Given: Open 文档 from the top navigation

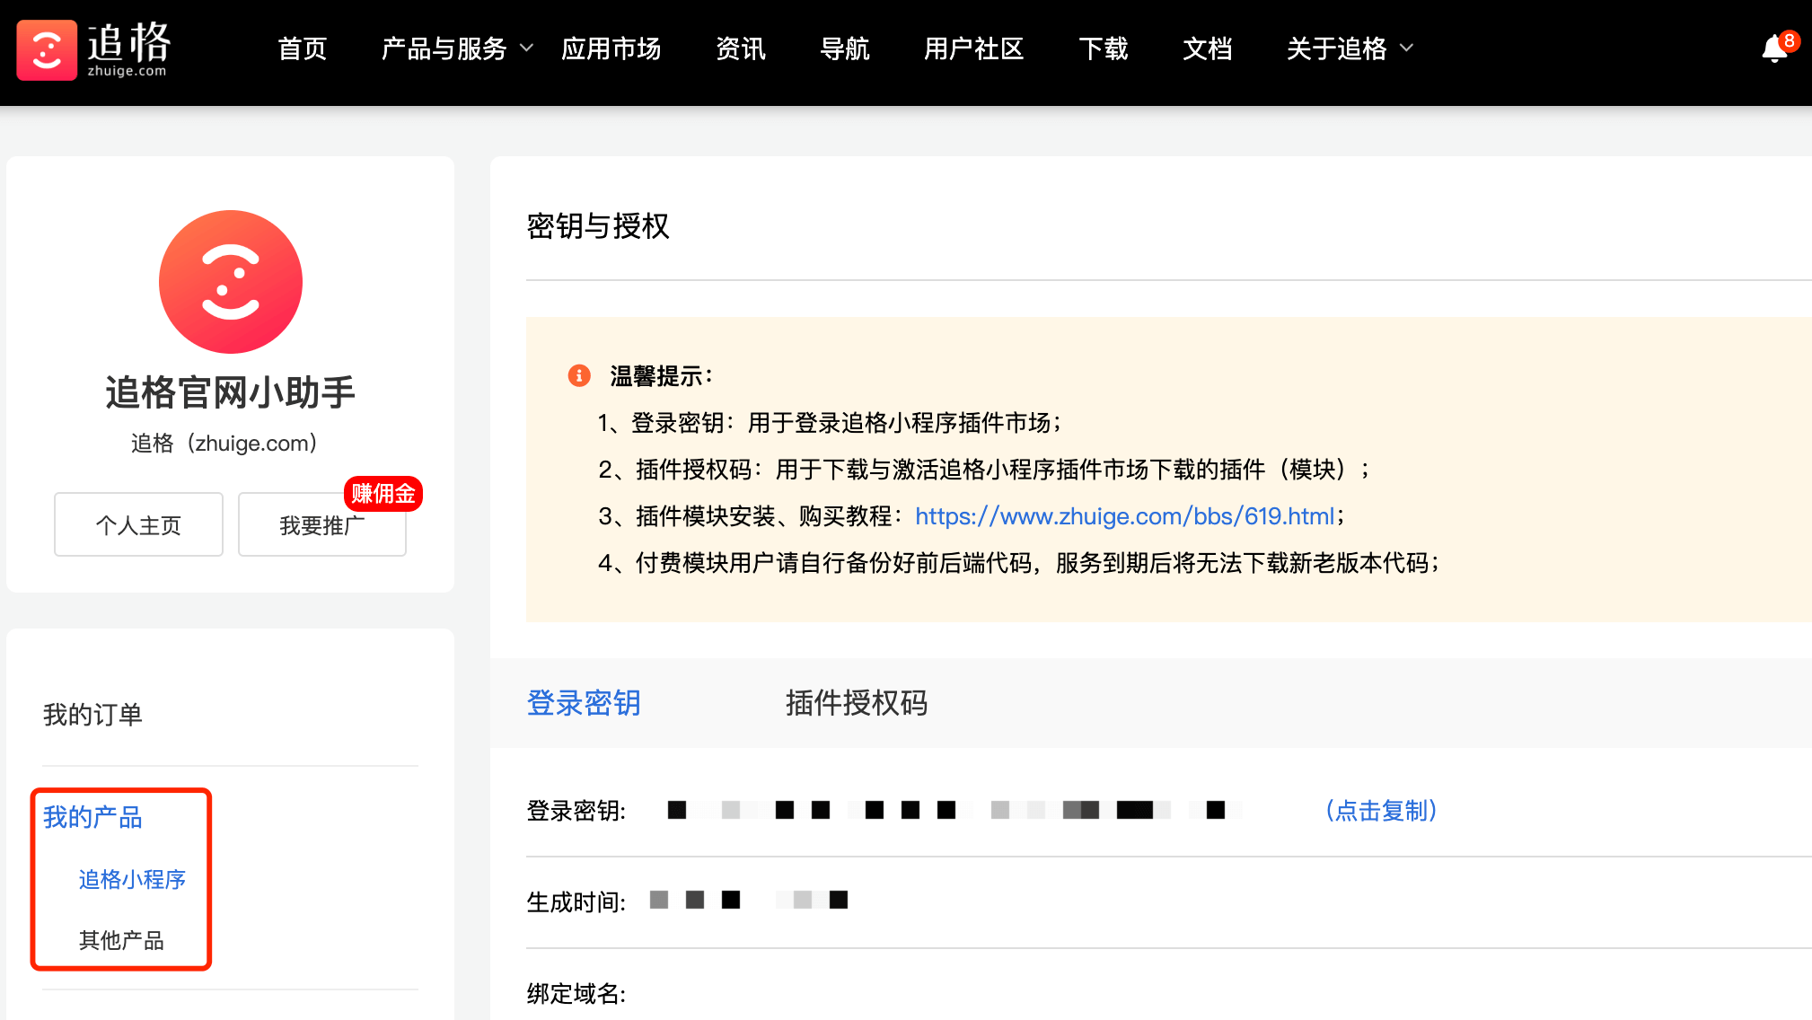Looking at the screenshot, I should 1208,48.
